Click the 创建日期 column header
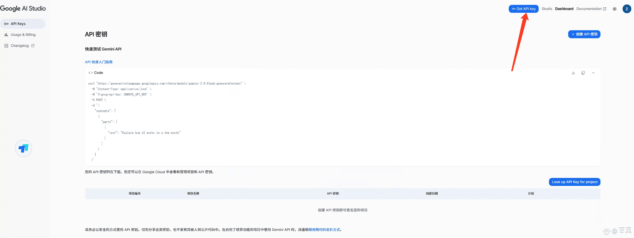634x238 pixels. (432, 194)
